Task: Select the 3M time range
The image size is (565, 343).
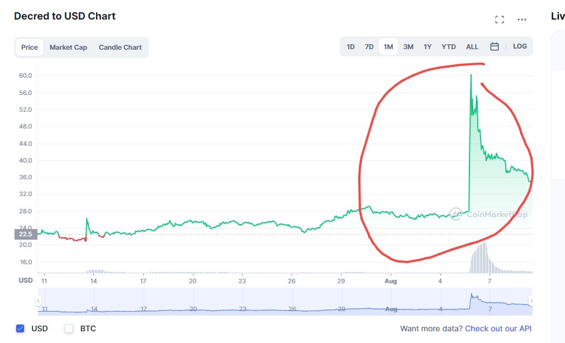Action: (409, 46)
